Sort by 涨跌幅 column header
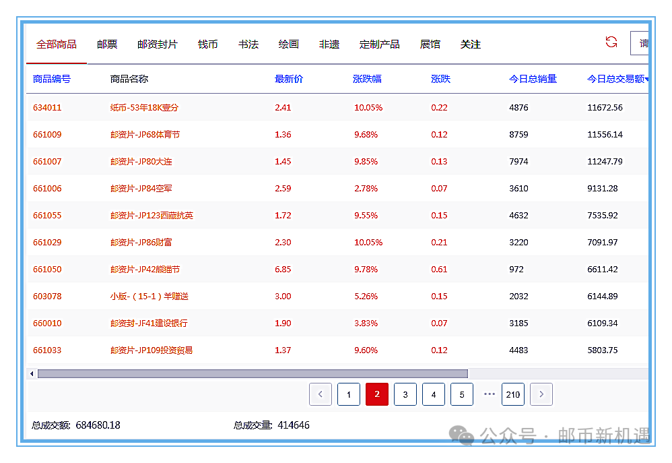Screen dimensions: 672x463 pos(367,79)
